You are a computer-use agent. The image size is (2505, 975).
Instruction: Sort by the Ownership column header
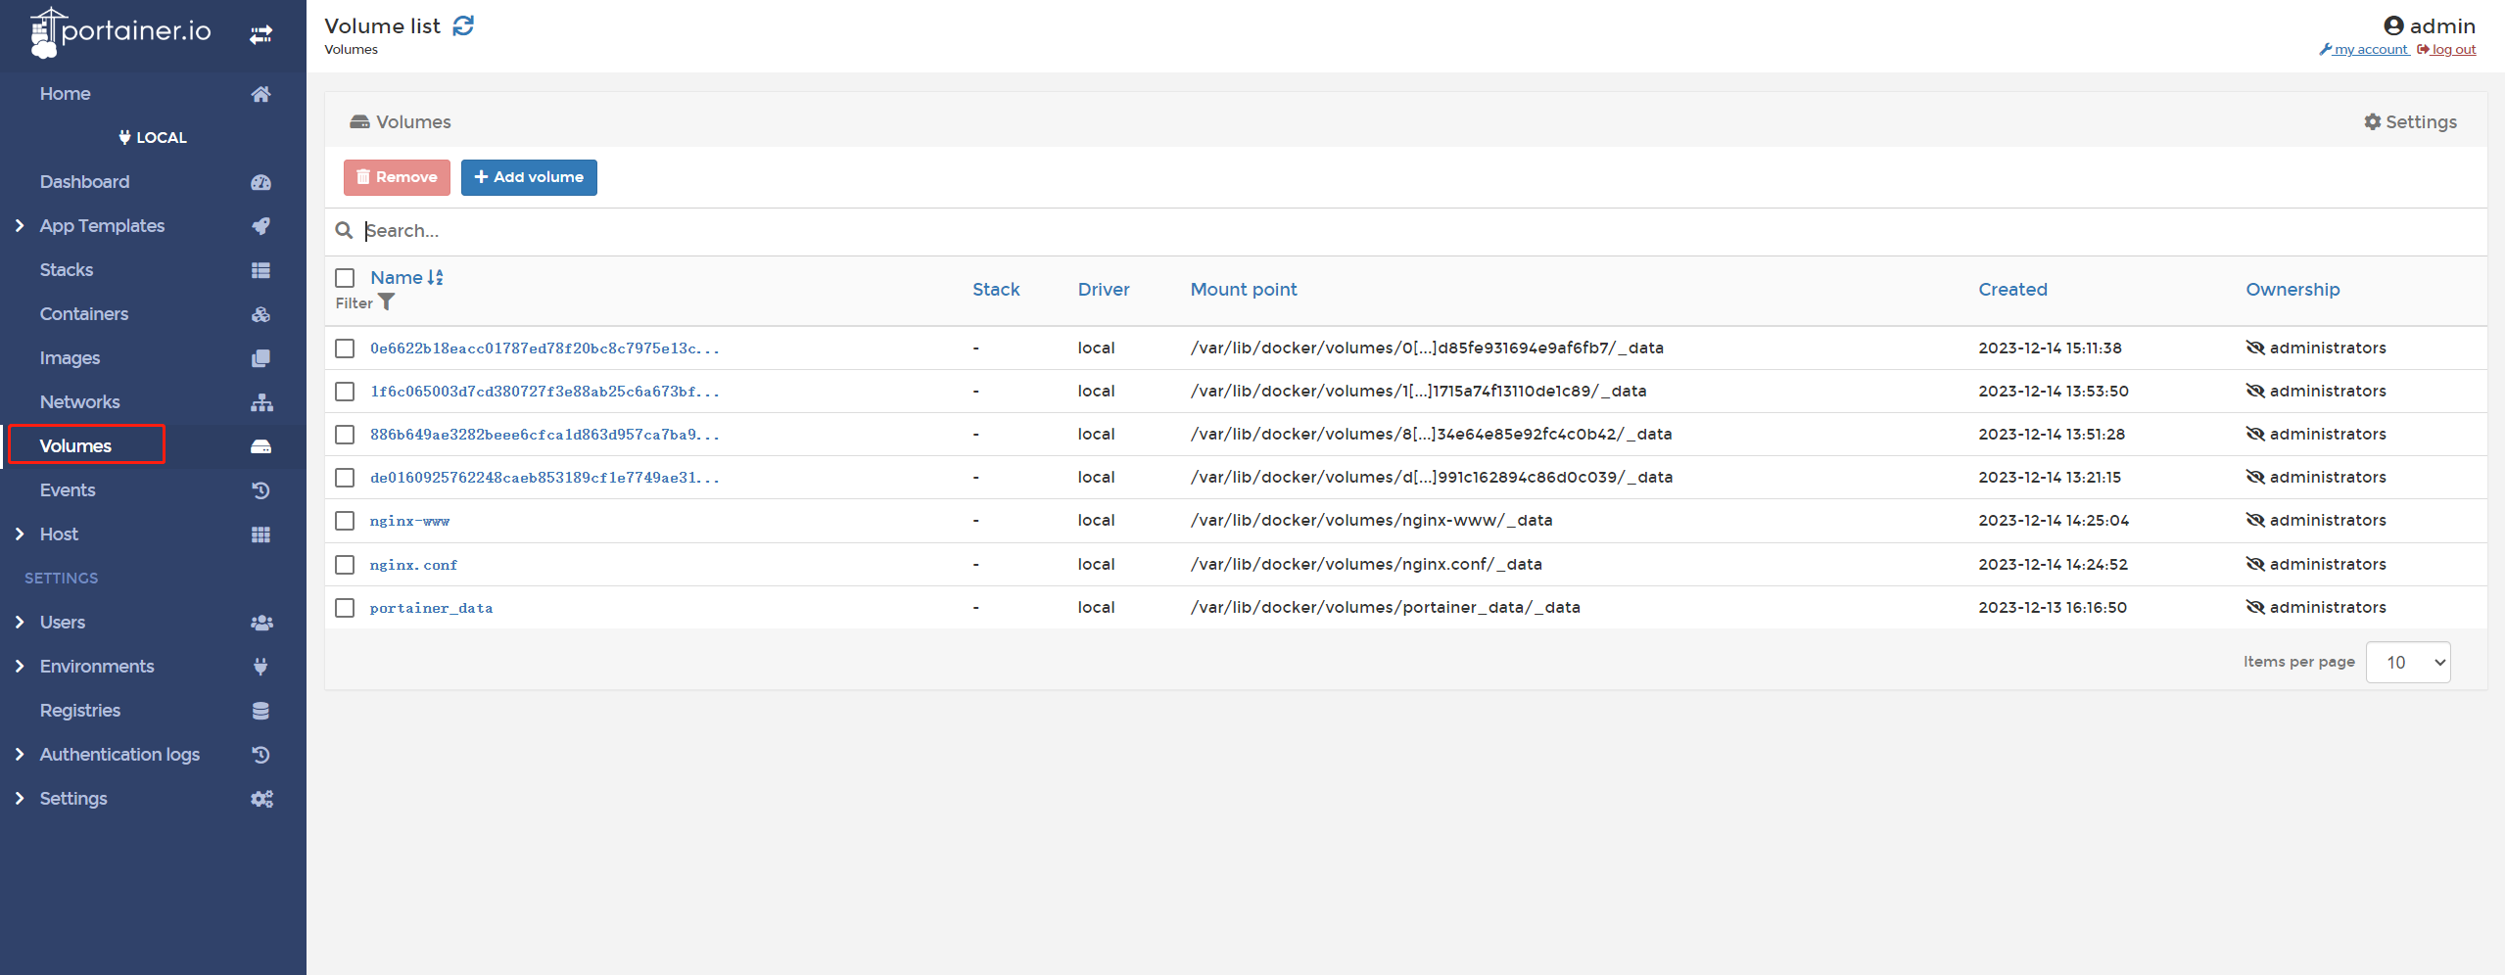[2292, 290]
